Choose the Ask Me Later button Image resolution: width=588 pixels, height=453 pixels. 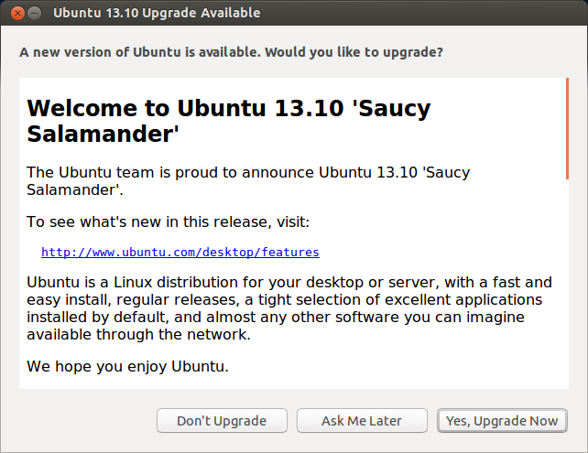[x=362, y=421]
